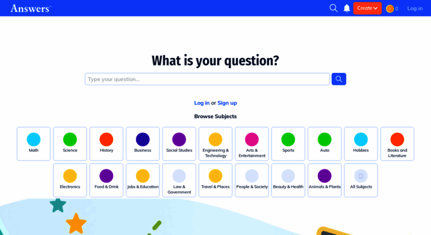Viewport: 431px width, 235px height.
Task: Submit the question with the blue search button
Action: (x=338, y=79)
